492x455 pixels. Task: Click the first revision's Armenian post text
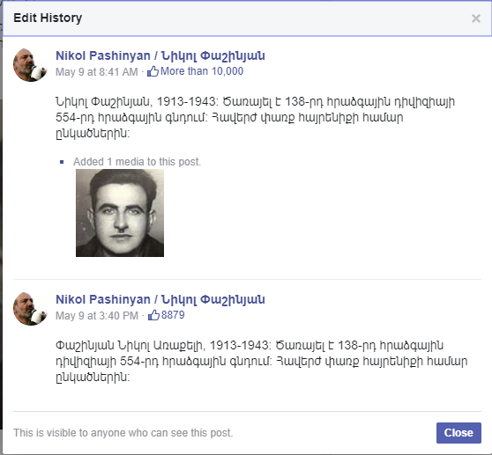[x=255, y=117]
